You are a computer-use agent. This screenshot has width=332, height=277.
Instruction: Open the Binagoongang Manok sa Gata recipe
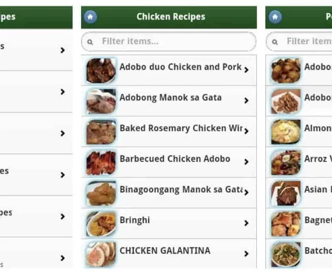181,189
